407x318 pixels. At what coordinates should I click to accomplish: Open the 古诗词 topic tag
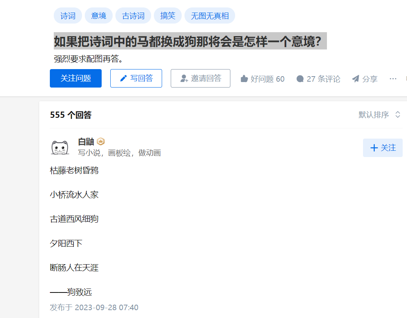[133, 16]
